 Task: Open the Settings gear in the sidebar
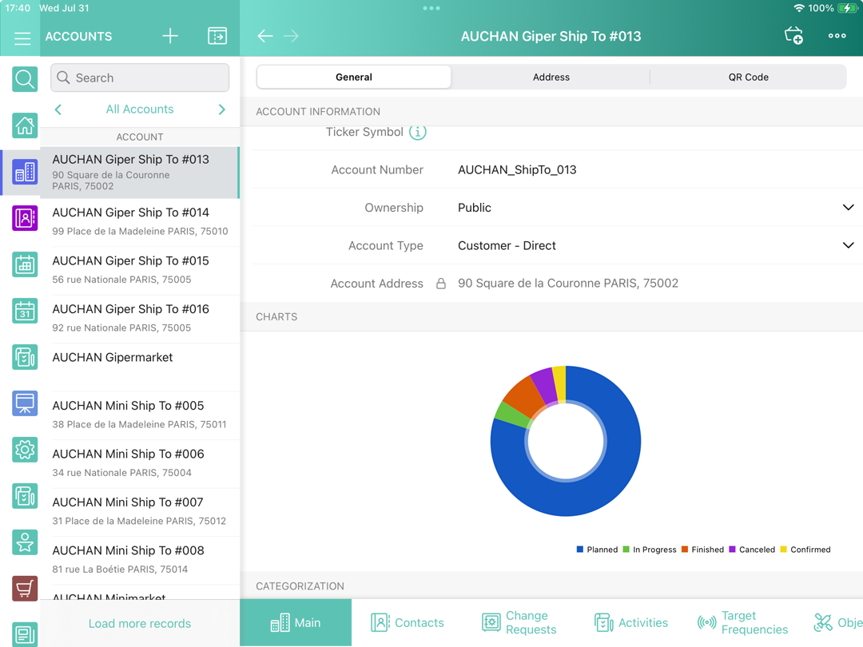[x=24, y=450]
